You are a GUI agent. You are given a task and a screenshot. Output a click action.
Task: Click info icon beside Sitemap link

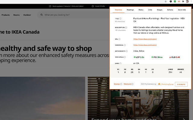(x=121, y=84)
